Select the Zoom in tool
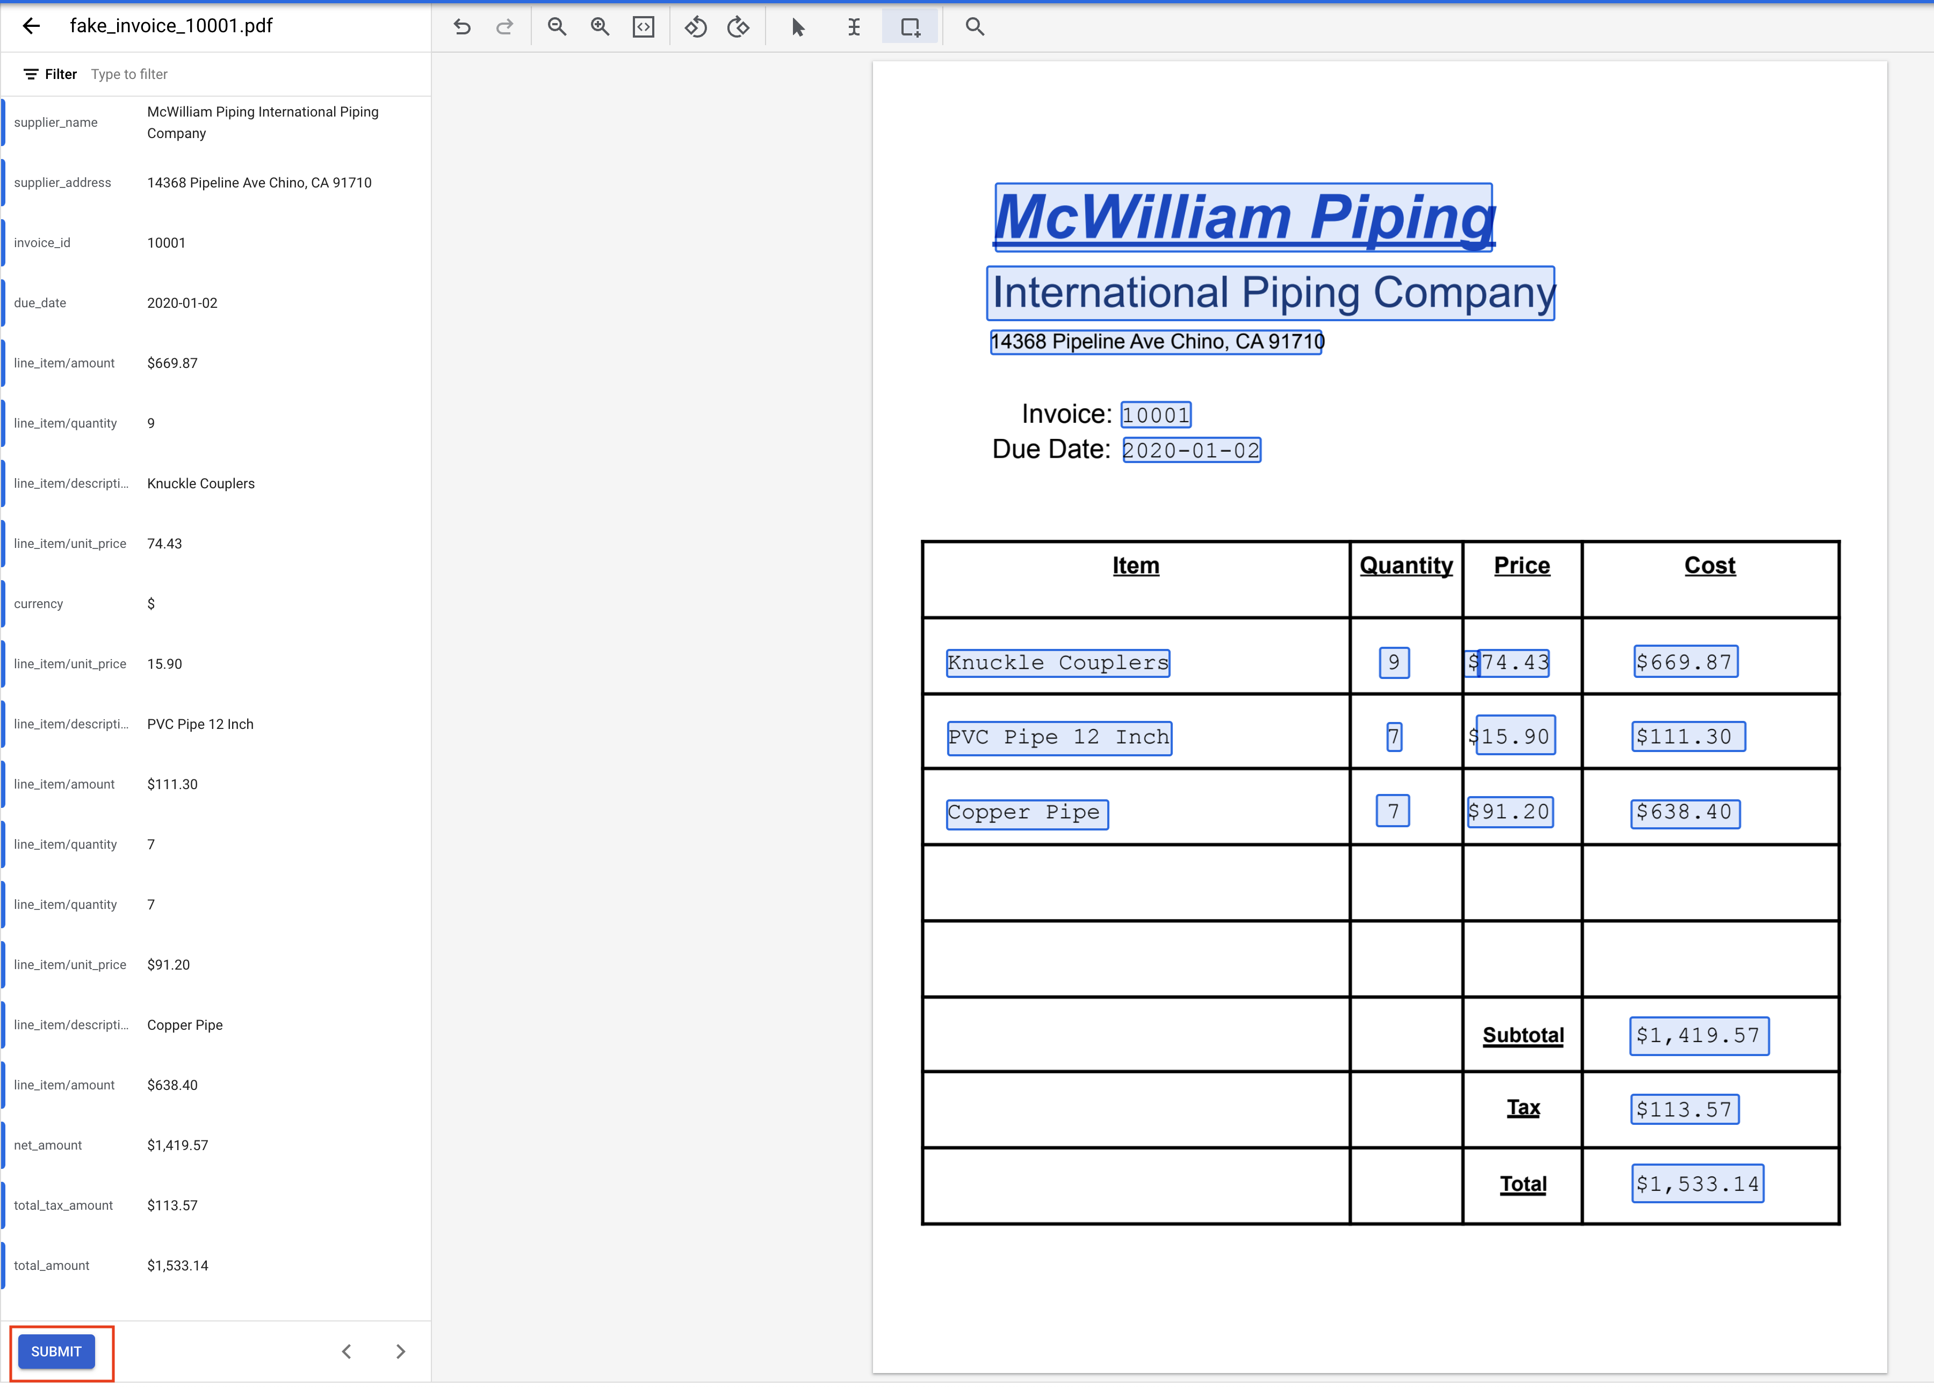Viewport: 1934px width, 1387px height. (600, 26)
